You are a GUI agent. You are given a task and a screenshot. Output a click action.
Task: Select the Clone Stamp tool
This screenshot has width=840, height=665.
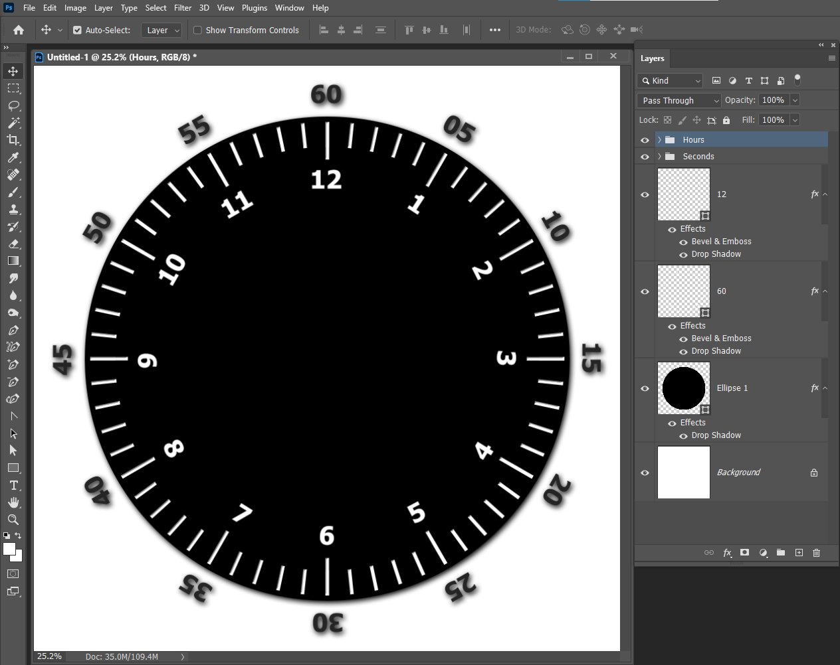point(13,209)
